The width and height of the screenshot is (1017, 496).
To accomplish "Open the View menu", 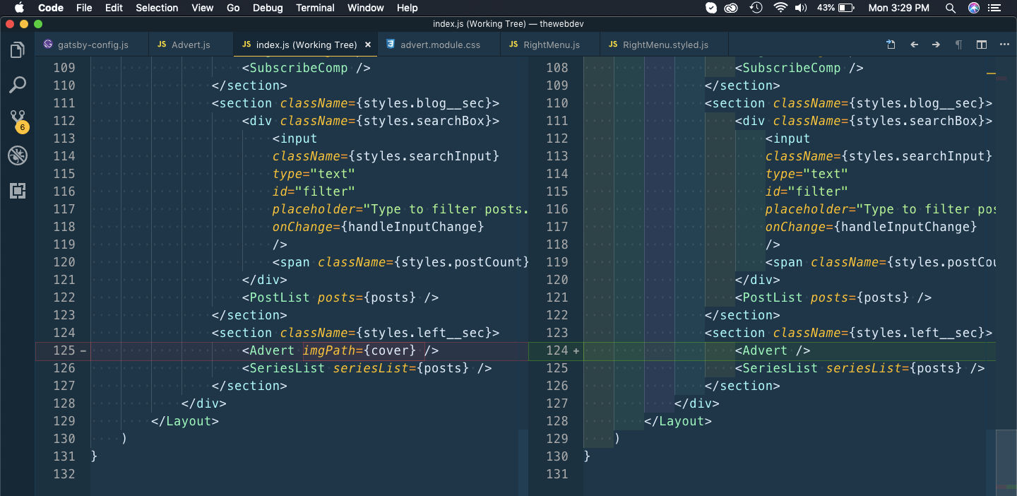I will (x=202, y=8).
